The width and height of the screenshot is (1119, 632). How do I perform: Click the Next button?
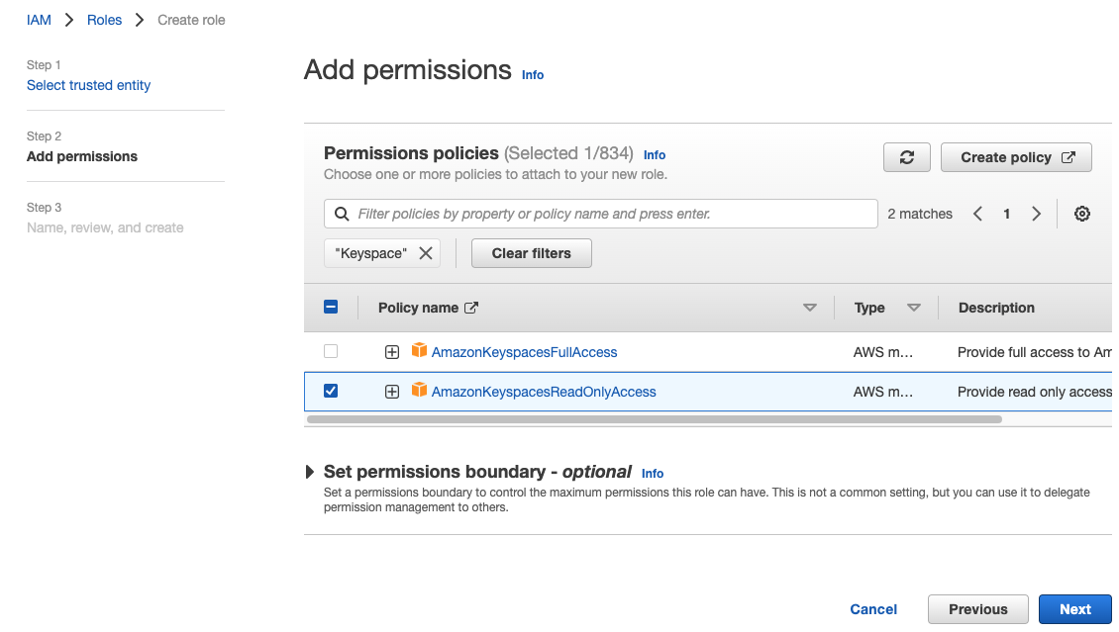(1074, 609)
